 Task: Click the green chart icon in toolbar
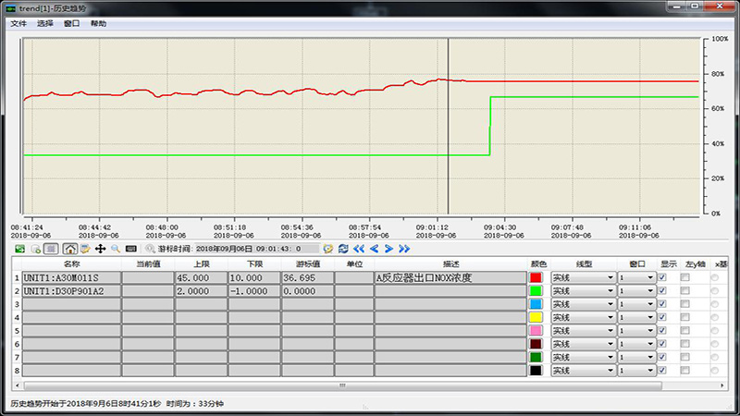pyautogui.click(x=19, y=249)
